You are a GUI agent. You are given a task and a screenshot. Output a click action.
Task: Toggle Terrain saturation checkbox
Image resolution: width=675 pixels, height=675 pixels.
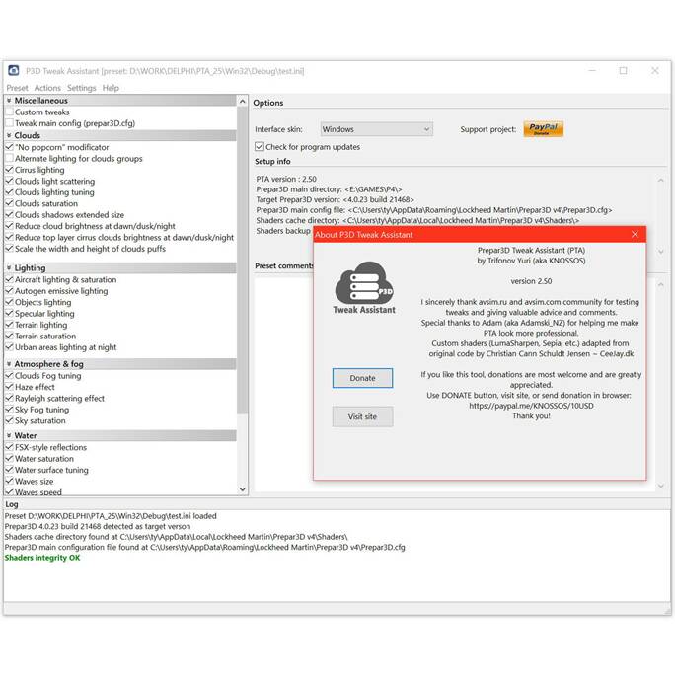tap(10, 336)
